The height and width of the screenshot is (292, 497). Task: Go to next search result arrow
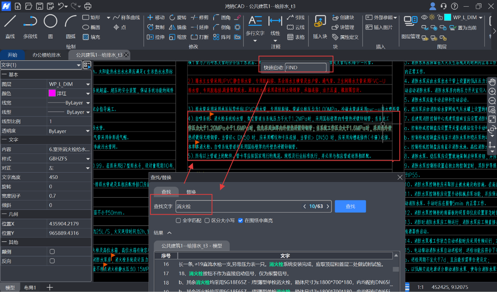click(328, 206)
